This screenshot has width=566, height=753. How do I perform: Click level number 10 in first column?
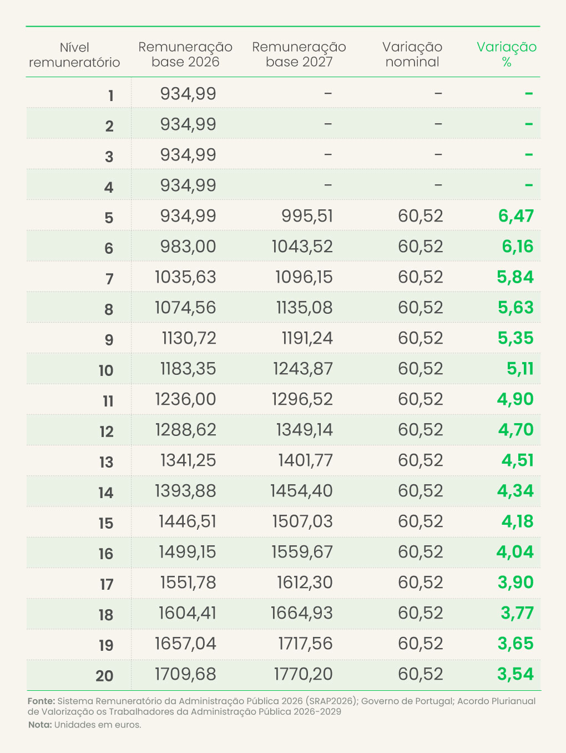pyautogui.click(x=106, y=370)
